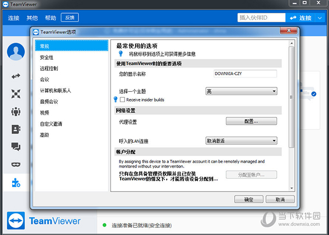Open the theme selection dropdown
329x235 pixels.
coord(241,91)
